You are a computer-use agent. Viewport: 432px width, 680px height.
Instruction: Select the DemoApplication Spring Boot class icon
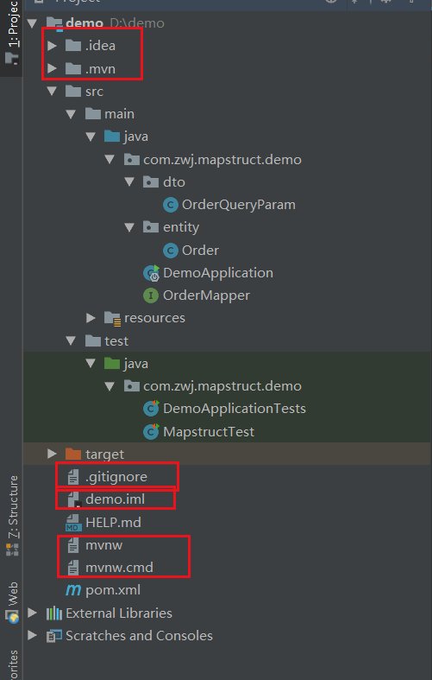pos(152,273)
